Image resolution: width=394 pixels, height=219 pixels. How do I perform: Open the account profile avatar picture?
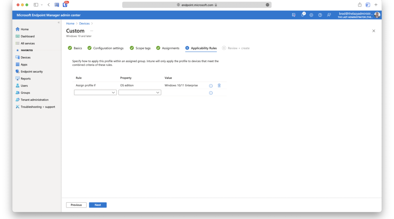[x=377, y=15]
